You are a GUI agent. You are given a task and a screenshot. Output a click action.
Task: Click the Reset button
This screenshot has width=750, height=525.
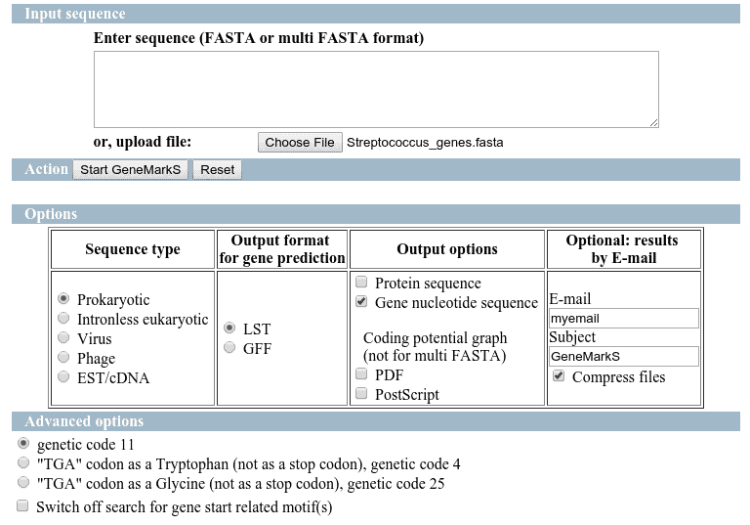217,169
